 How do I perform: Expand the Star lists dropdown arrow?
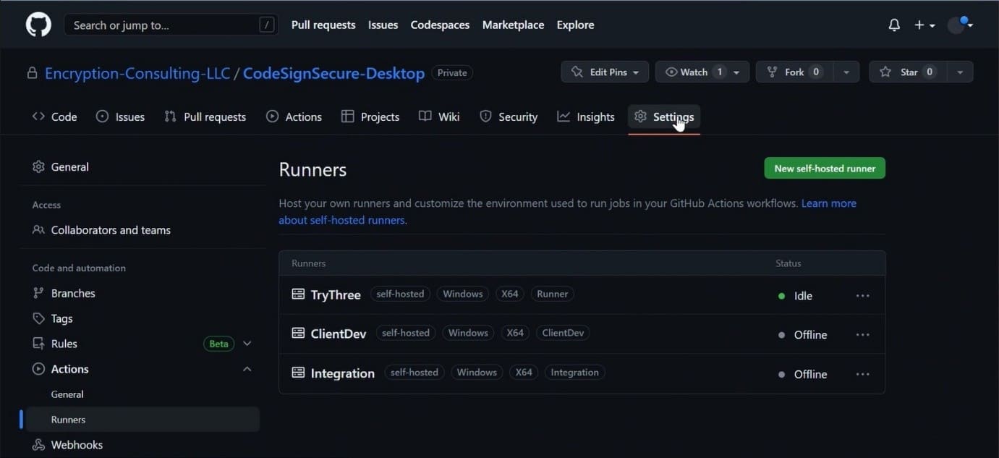click(x=960, y=72)
